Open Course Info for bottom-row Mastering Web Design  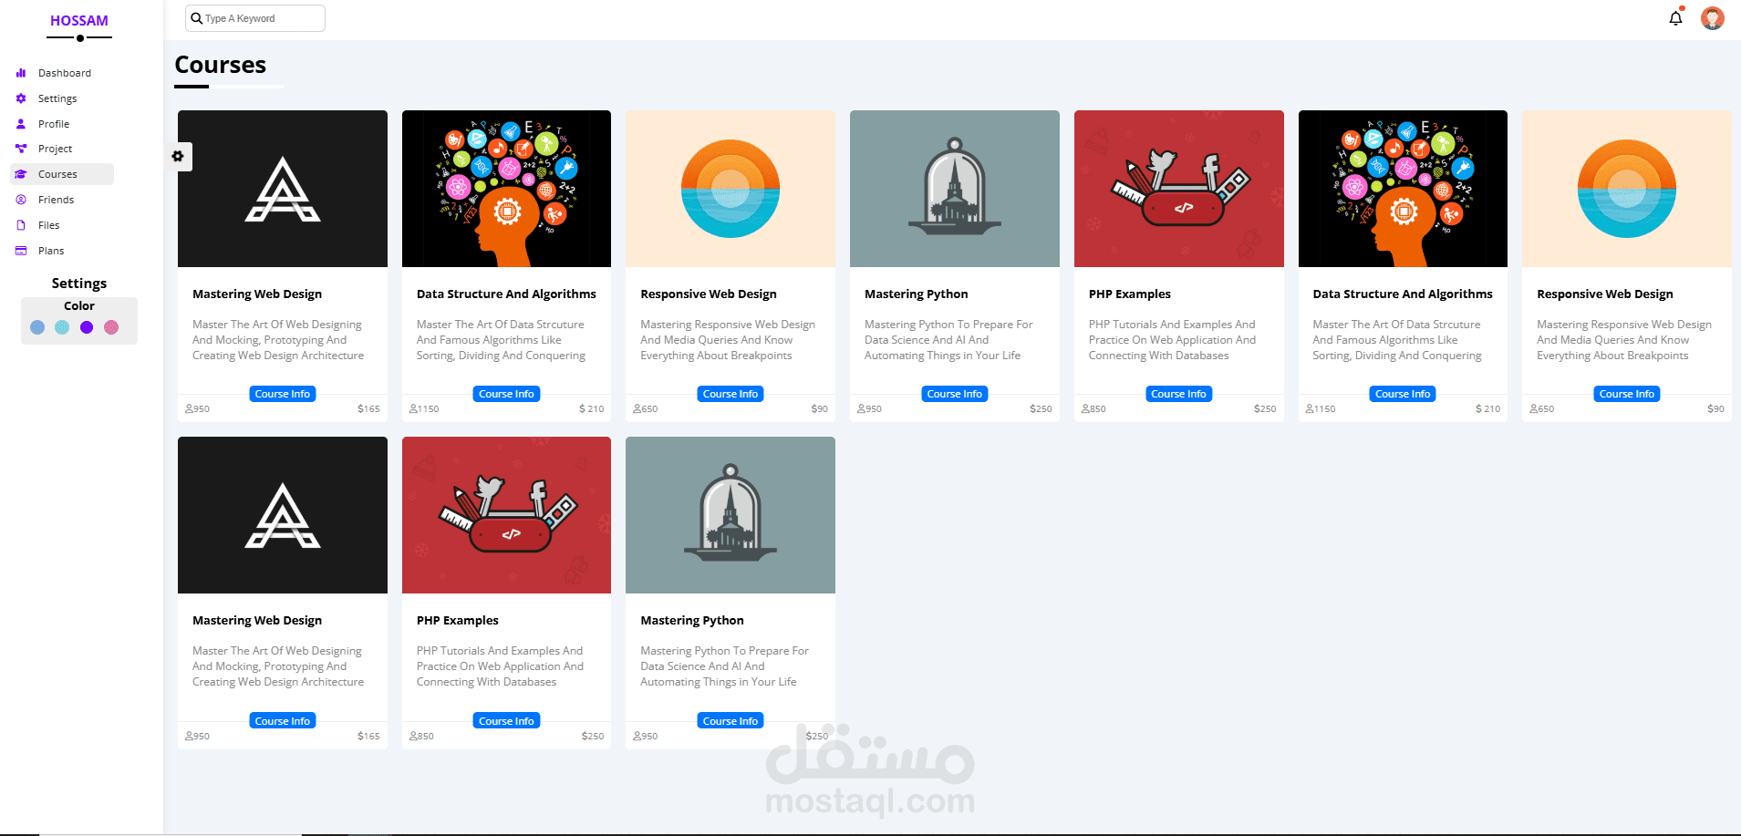(x=283, y=721)
